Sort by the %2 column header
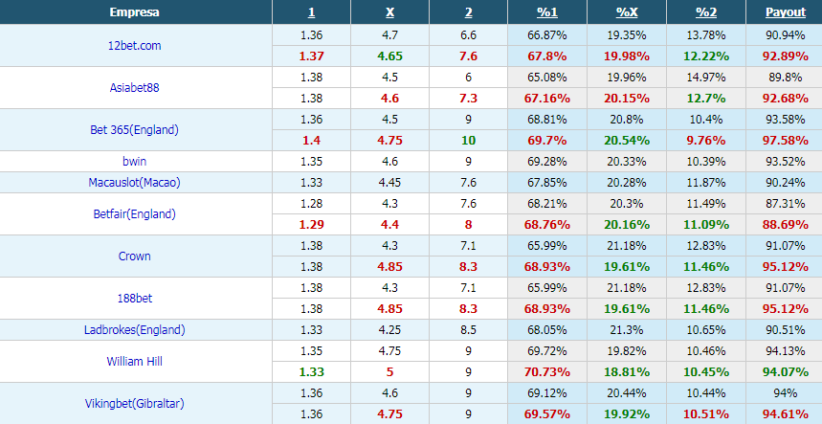Image resolution: width=822 pixels, height=424 pixels. [x=705, y=12]
